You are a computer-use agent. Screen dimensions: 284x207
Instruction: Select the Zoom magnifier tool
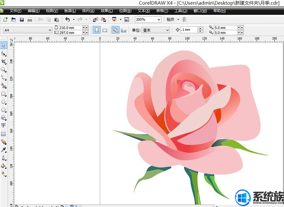[4, 70]
